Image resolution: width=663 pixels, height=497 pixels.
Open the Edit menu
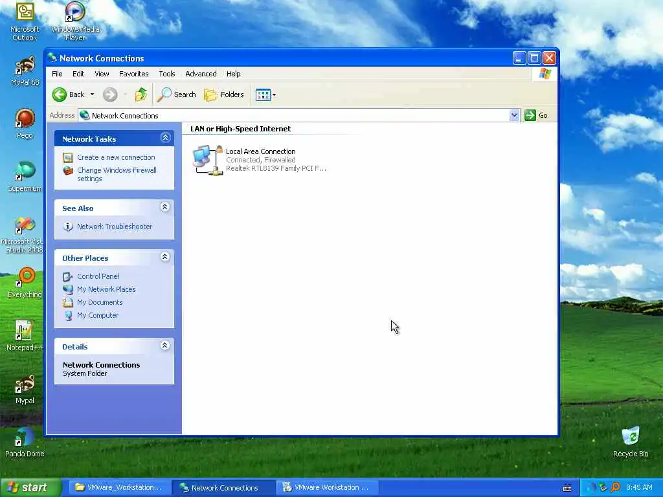point(78,74)
